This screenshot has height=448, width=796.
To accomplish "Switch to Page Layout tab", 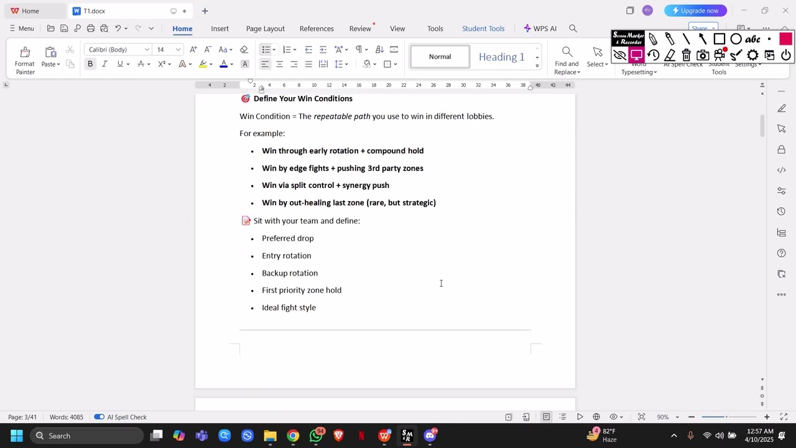I will coord(265,29).
